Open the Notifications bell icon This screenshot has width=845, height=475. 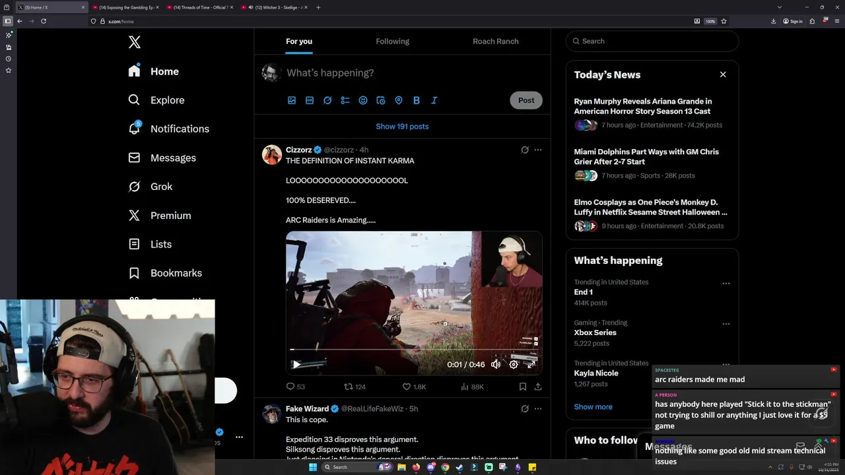(135, 129)
